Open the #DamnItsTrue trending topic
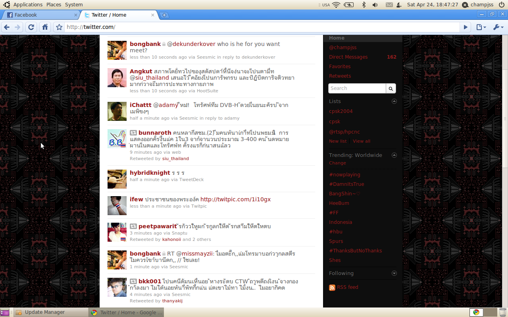Screen dimensions: 508x317 (346, 184)
